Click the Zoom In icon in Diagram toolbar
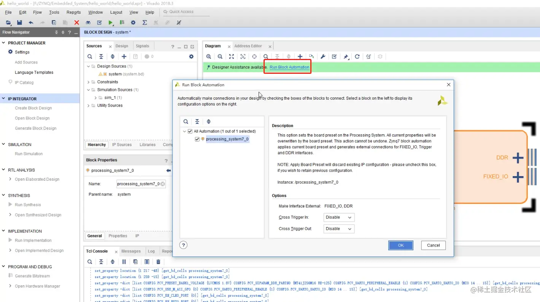 [209, 56]
